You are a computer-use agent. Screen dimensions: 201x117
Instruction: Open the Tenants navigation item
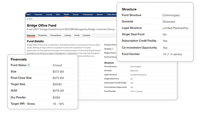click(76, 14)
